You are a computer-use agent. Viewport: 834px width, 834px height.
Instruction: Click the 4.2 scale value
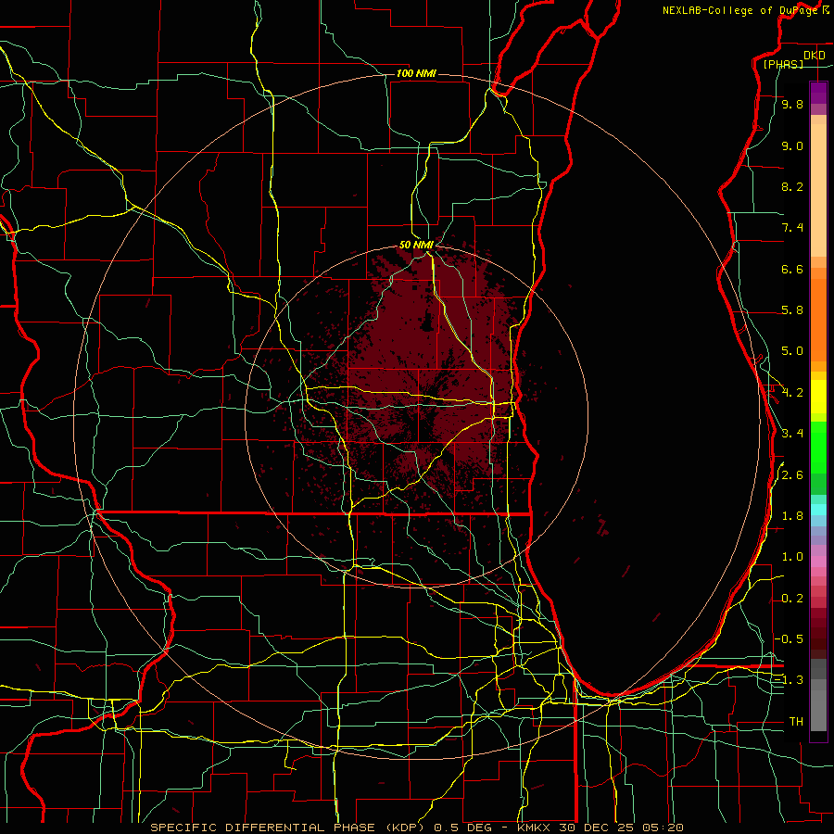(x=792, y=393)
